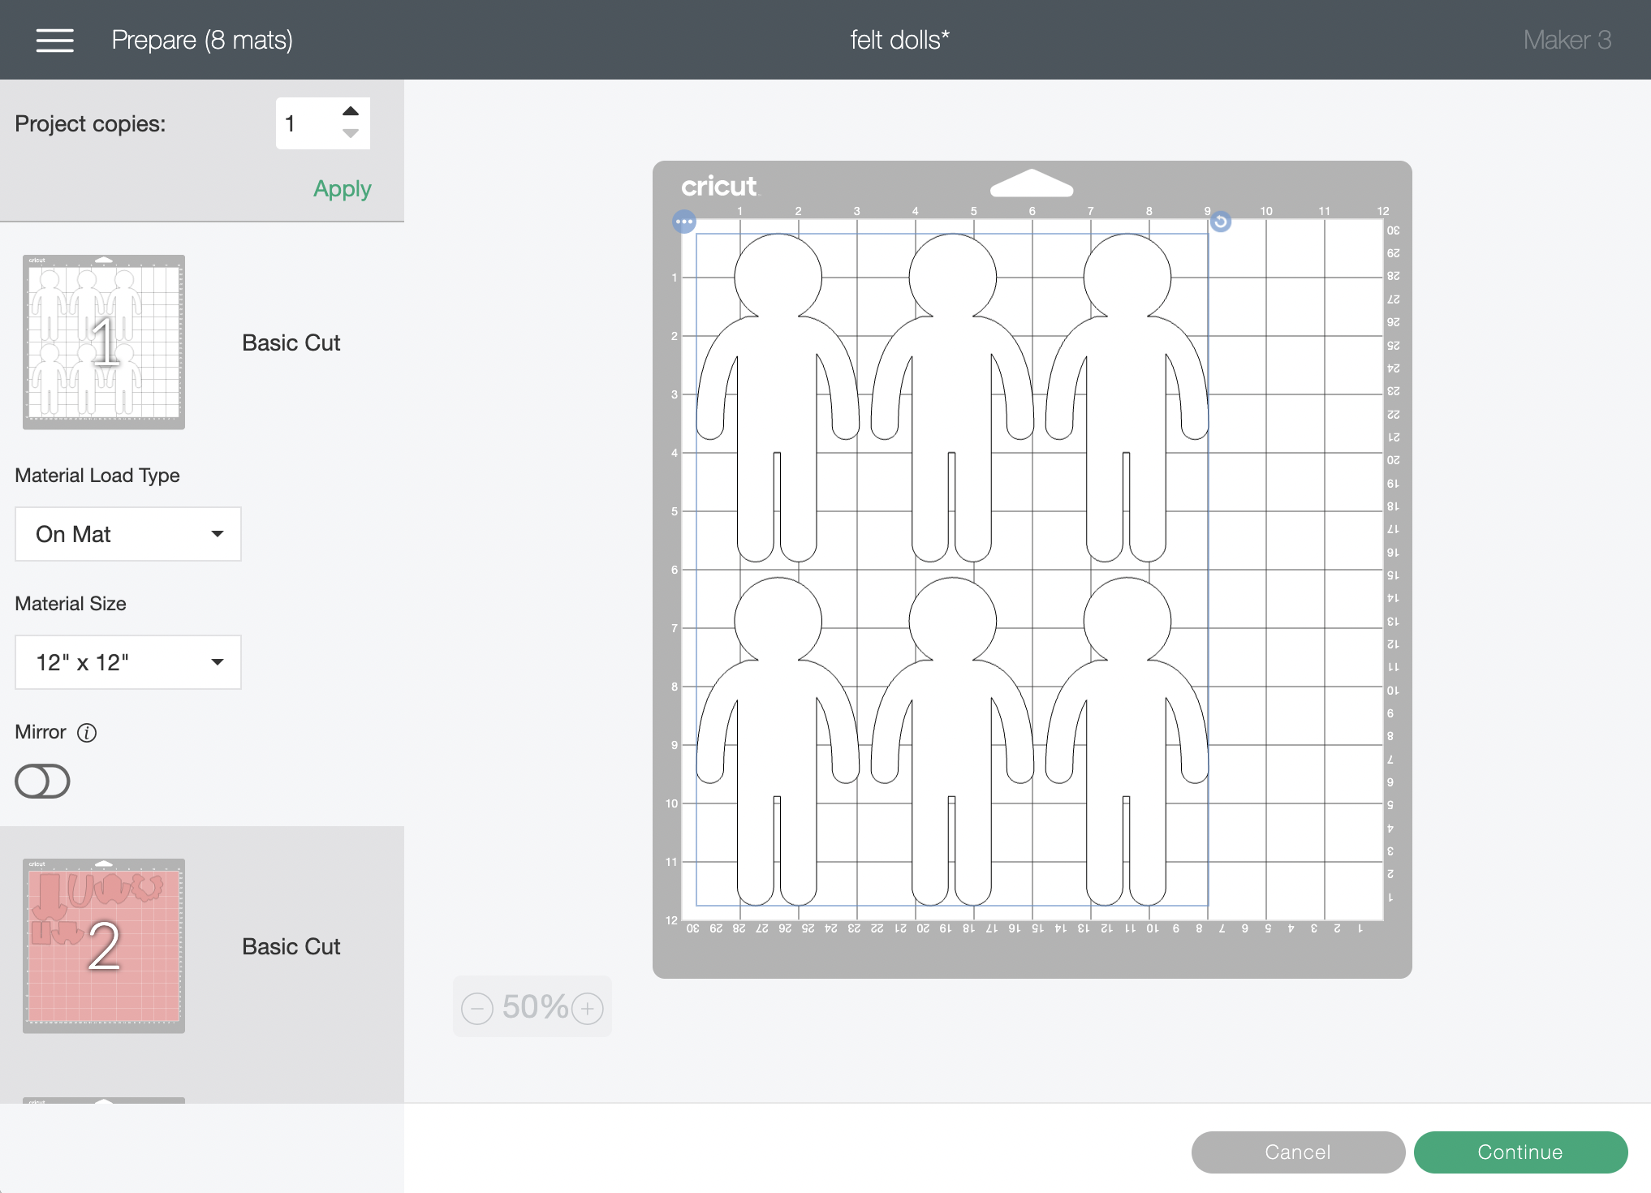1651x1193 pixels.
Task: Open Material Size 12" x 12" dropdown
Action: (128, 662)
